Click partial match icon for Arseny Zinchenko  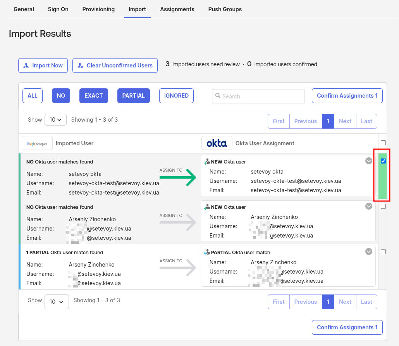(207, 253)
